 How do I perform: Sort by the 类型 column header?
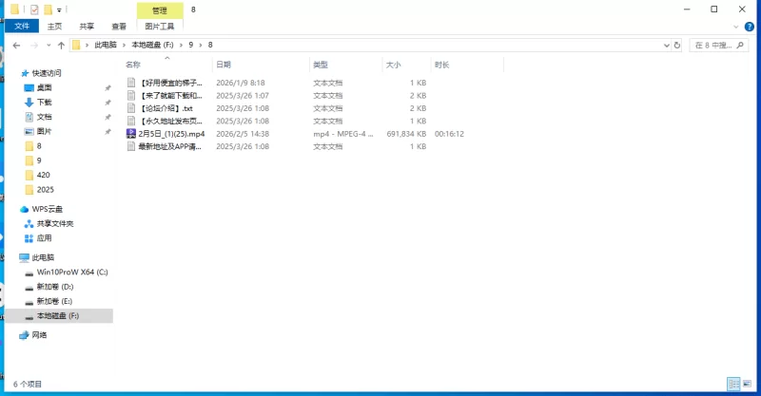321,65
